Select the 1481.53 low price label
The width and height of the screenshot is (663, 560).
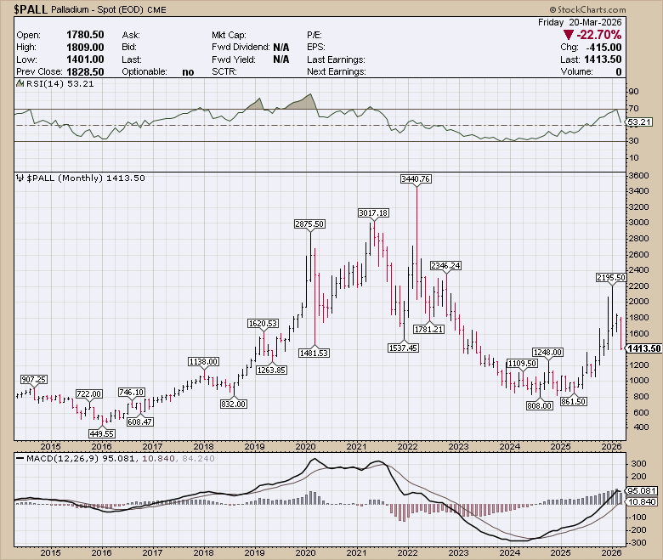click(x=314, y=353)
